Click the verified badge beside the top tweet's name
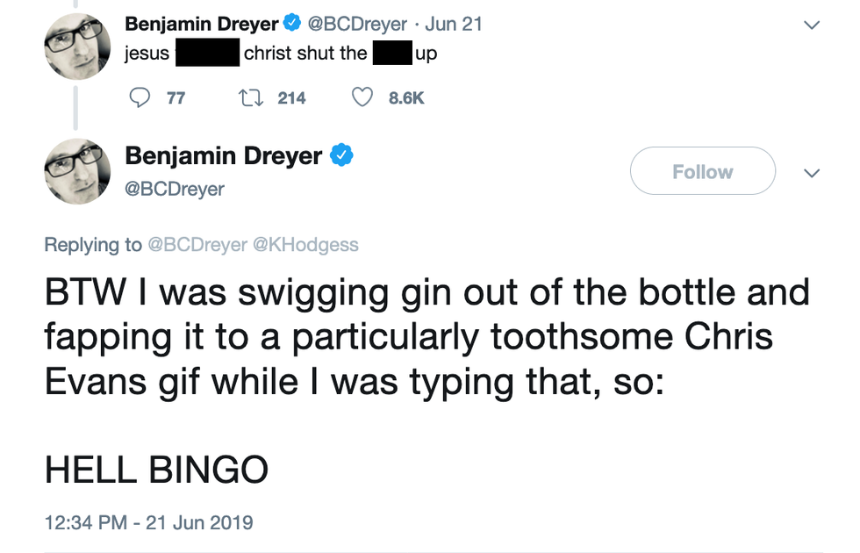Screen dimensions: 860x553 [x=290, y=25]
